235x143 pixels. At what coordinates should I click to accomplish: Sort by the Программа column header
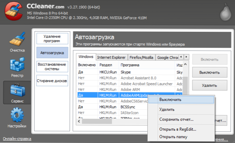coord(147,65)
